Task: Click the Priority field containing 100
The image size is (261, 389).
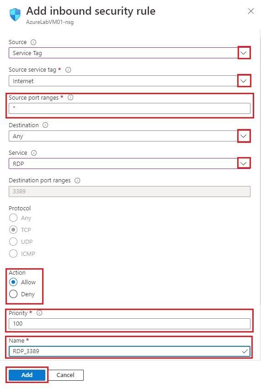Action: click(130, 323)
